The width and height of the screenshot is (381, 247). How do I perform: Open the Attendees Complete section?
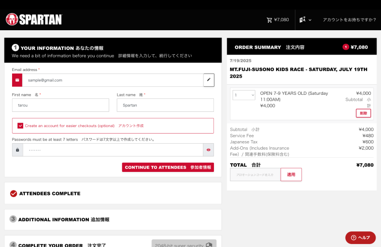pos(113,194)
